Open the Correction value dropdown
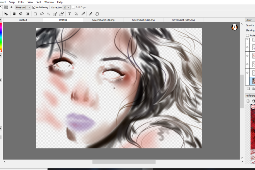This screenshot has height=170, width=255. click(x=67, y=7)
